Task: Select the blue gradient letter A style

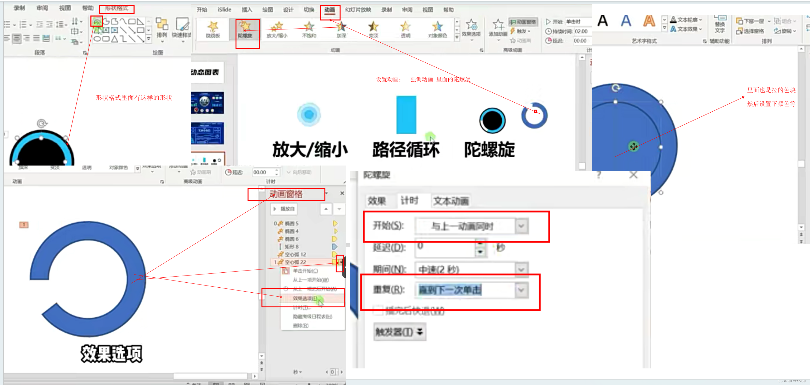Action: coord(625,21)
